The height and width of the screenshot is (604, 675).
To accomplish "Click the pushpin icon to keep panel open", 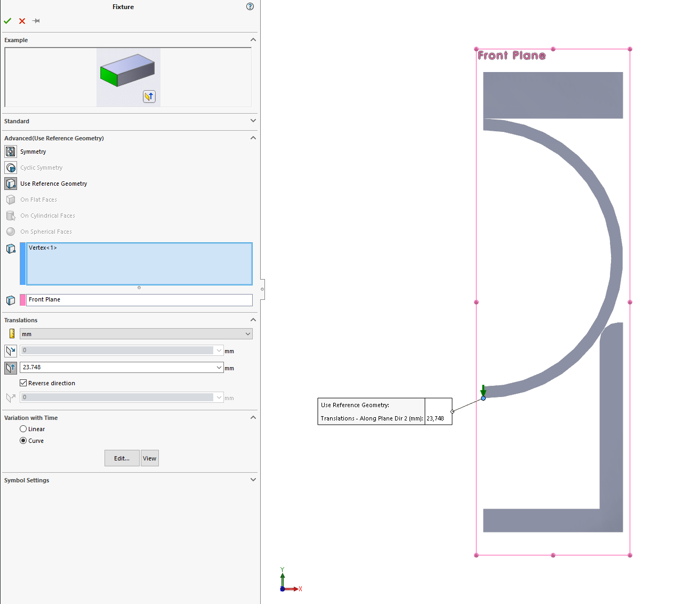I will [x=36, y=21].
